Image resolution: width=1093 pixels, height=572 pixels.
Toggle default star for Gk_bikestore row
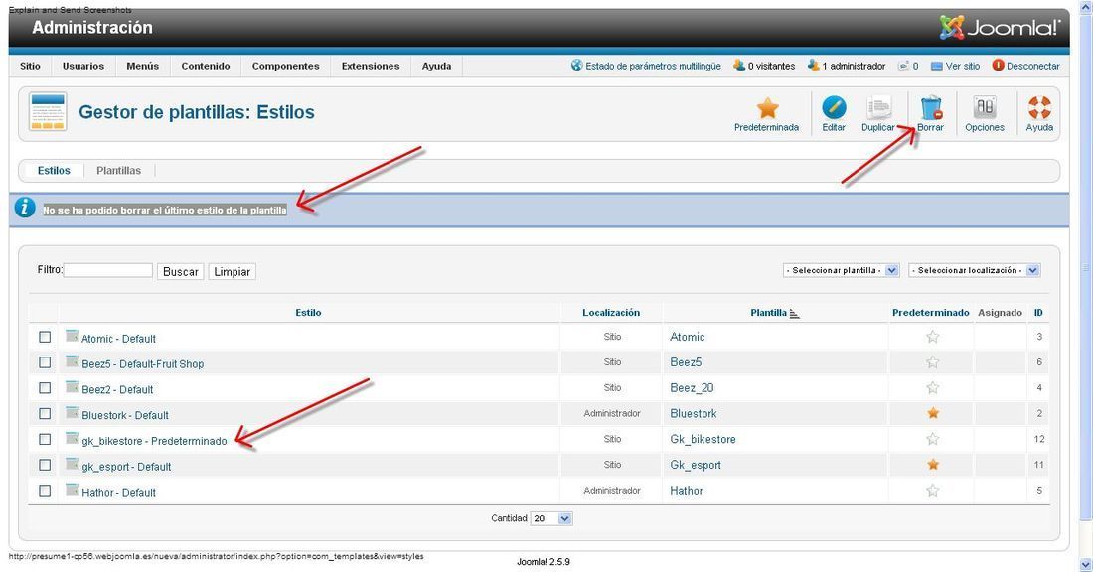(x=933, y=439)
